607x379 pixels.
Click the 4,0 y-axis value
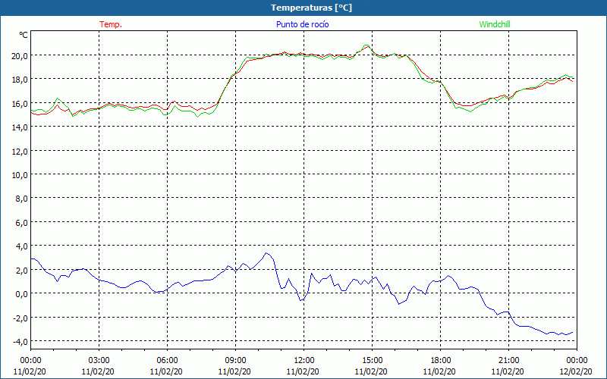(22, 246)
